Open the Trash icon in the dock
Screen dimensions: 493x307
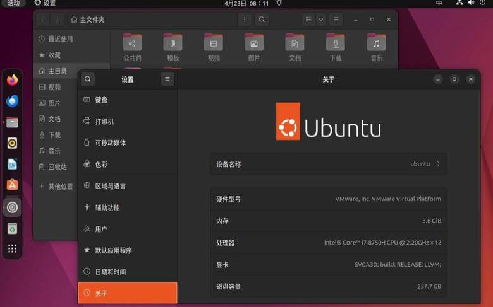[x=12, y=228]
